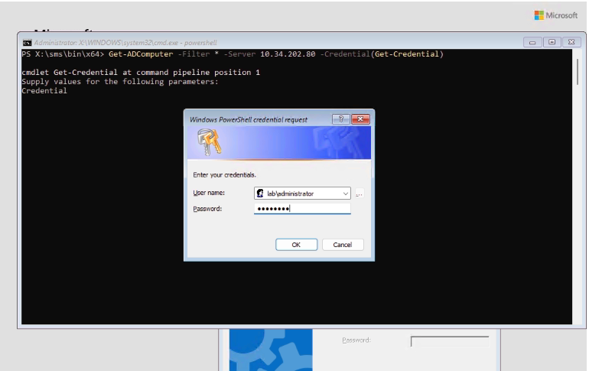Click the 'cmdlet Get-Credential at command pipeline' line
This screenshot has height=371, width=589.
click(141, 72)
